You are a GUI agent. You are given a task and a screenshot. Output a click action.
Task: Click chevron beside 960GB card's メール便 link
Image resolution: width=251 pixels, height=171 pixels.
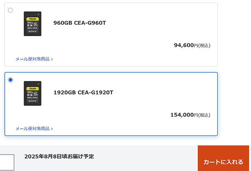pyautogui.click(x=52, y=59)
